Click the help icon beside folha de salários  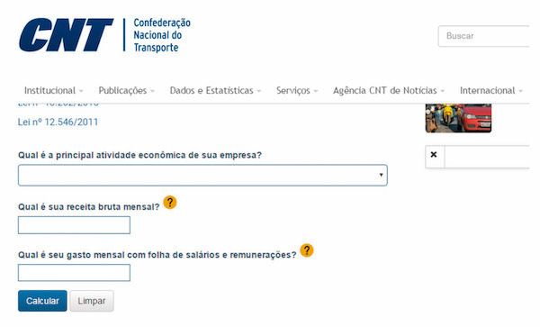click(307, 250)
